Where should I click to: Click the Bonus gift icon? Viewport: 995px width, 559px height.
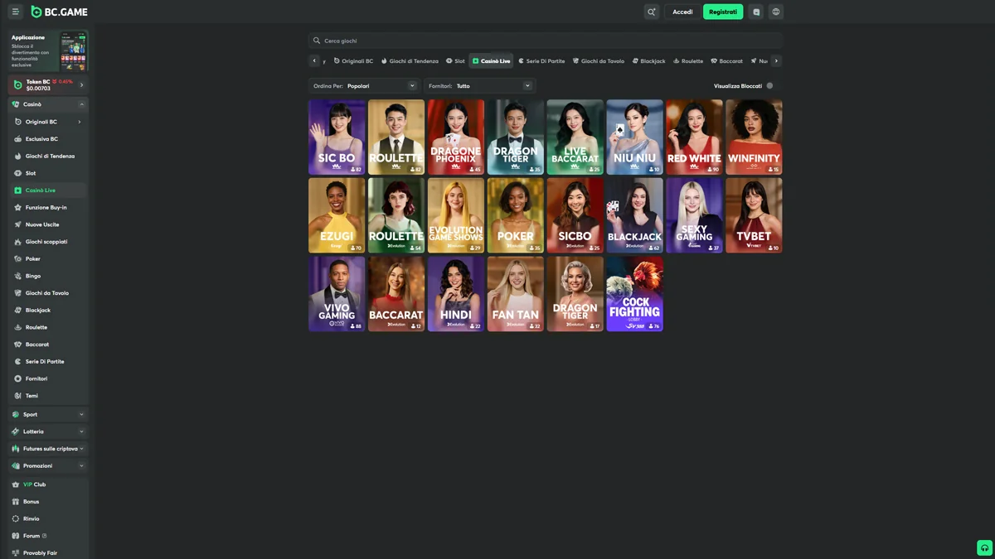click(16, 502)
